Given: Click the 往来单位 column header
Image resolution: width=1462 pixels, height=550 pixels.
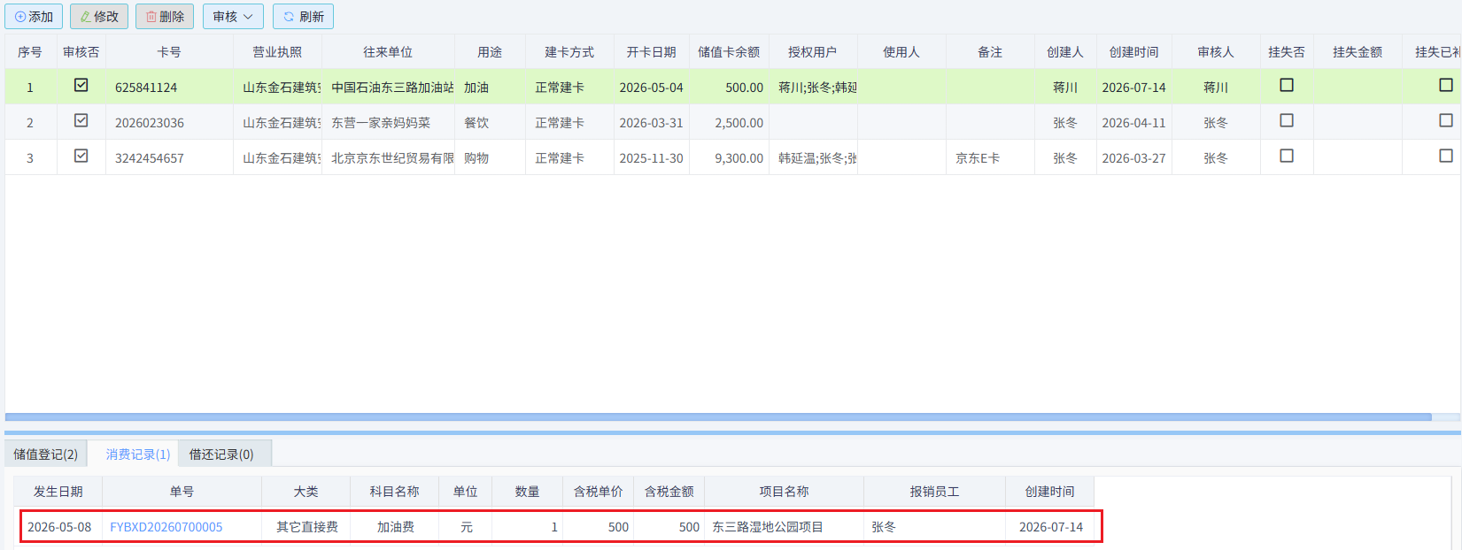Looking at the screenshot, I should click(x=388, y=52).
